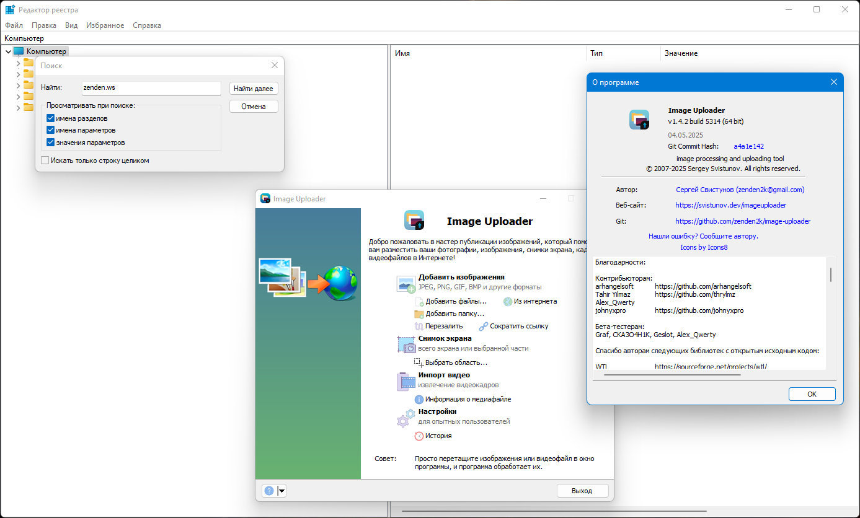The width and height of the screenshot is (860, 518).
Task: Click the Настройки gears icon
Action: coord(406,418)
